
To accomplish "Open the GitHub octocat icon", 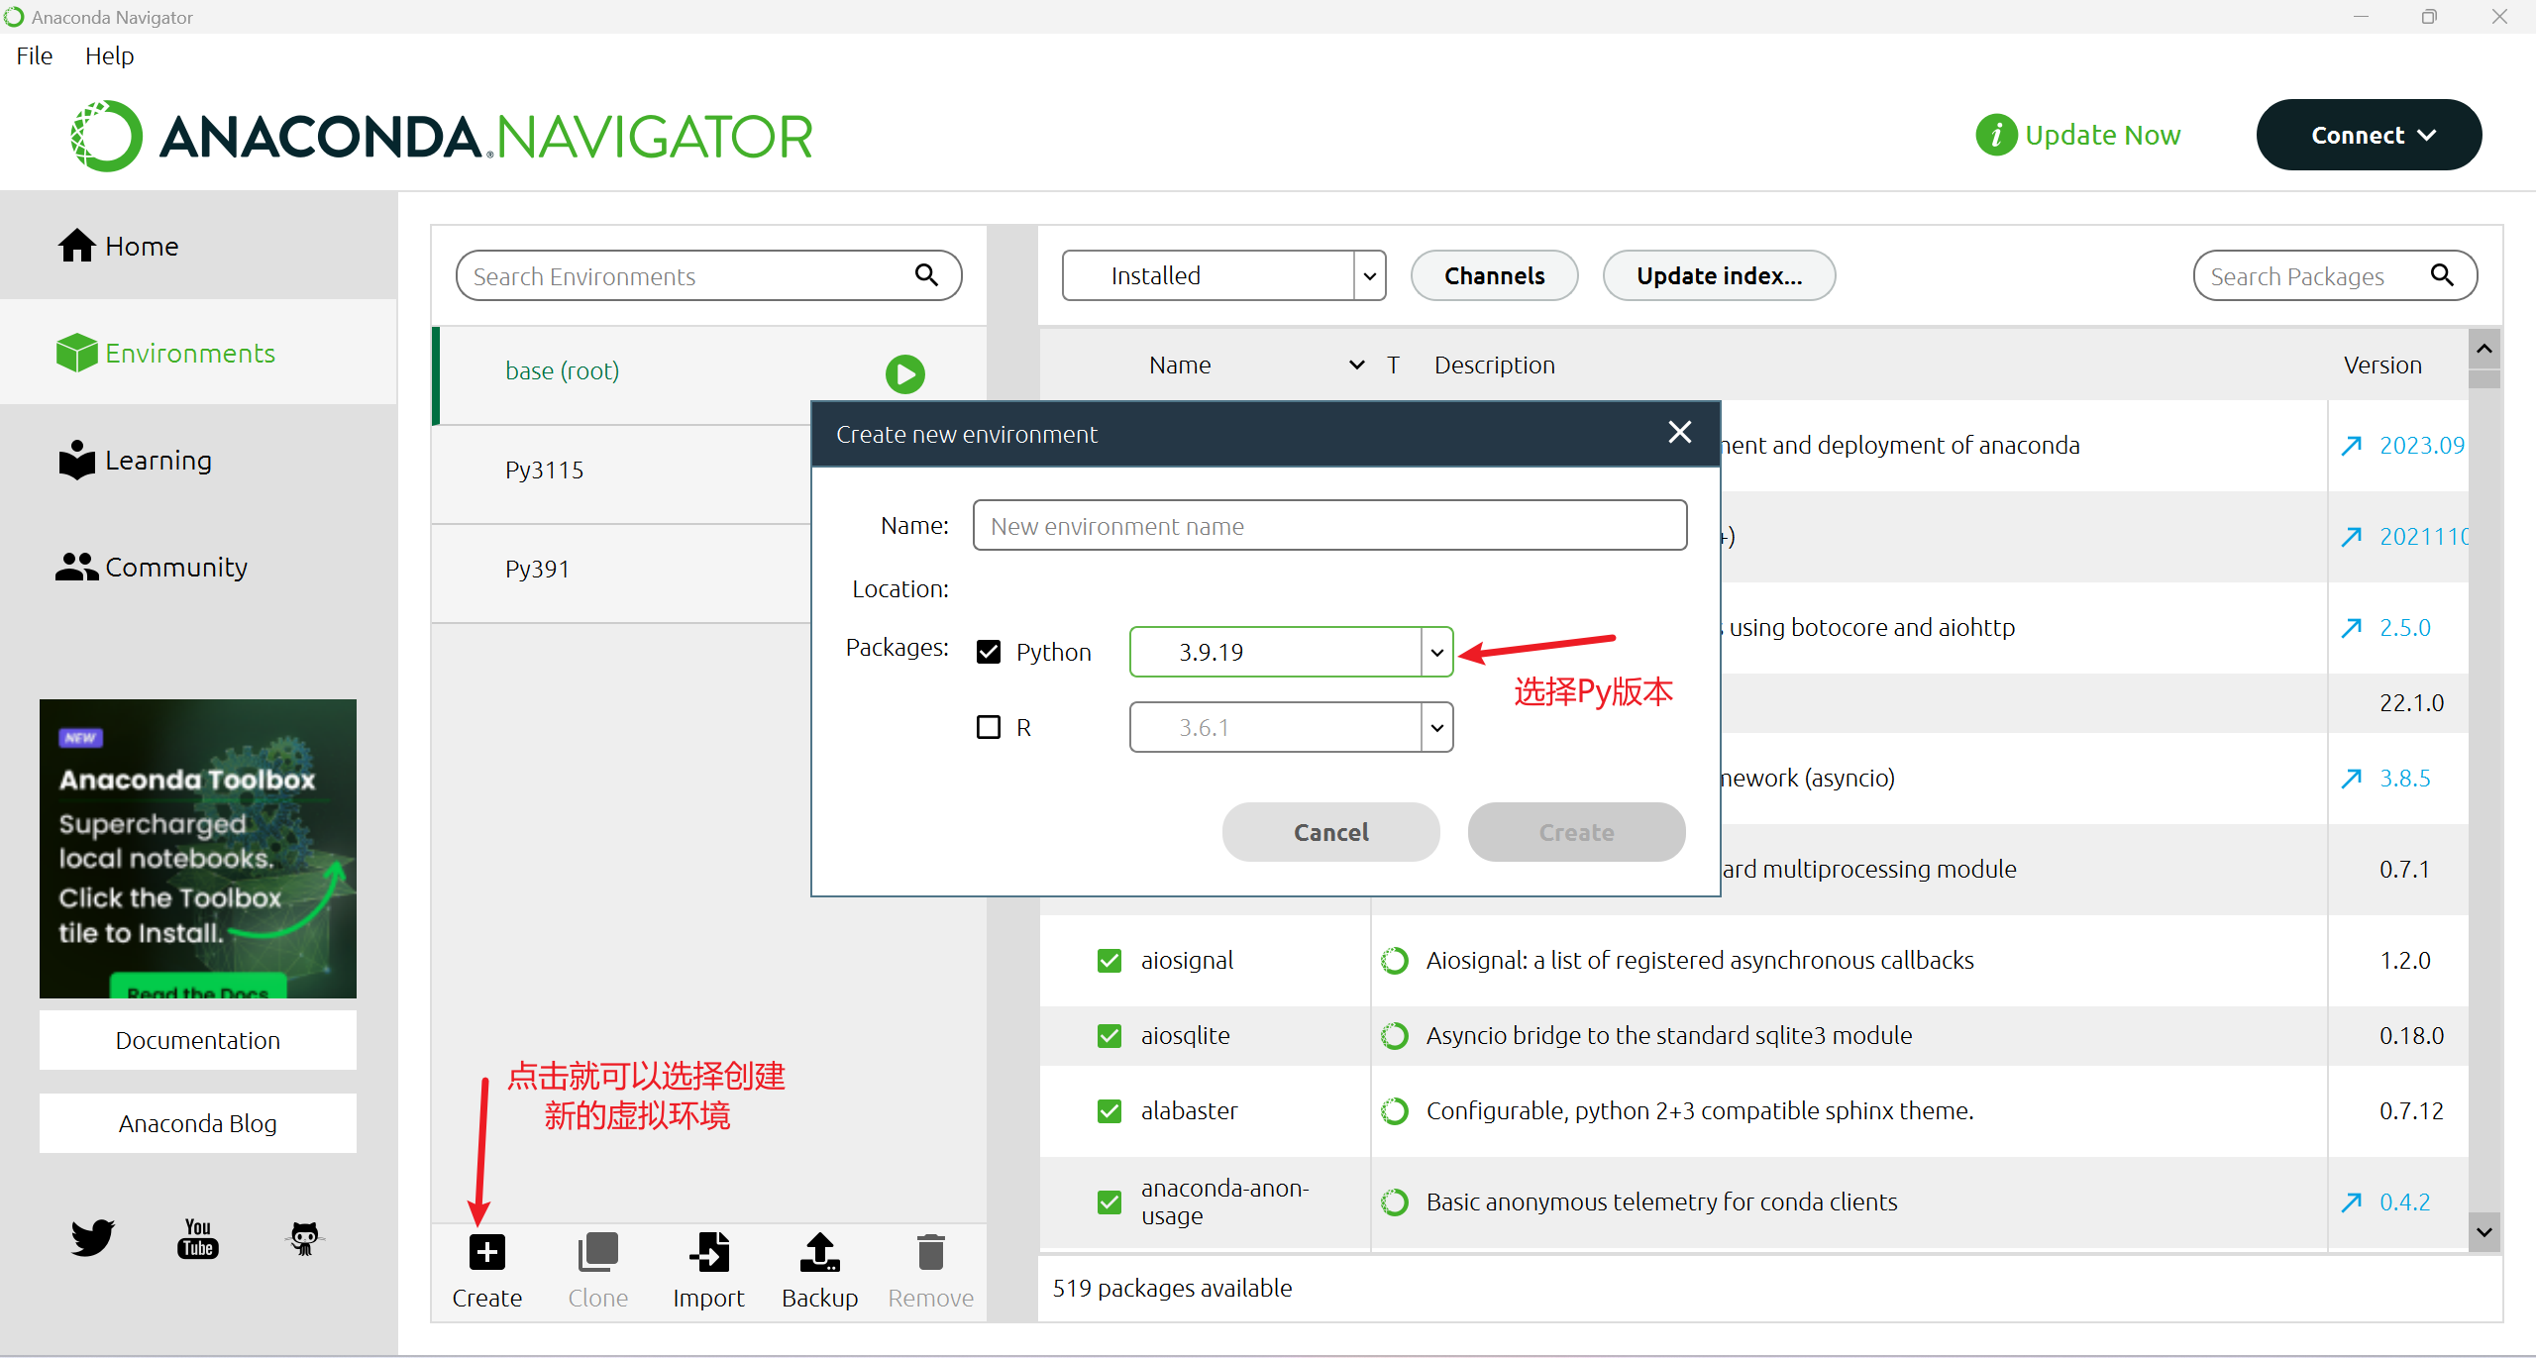I will [x=304, y=1238].
